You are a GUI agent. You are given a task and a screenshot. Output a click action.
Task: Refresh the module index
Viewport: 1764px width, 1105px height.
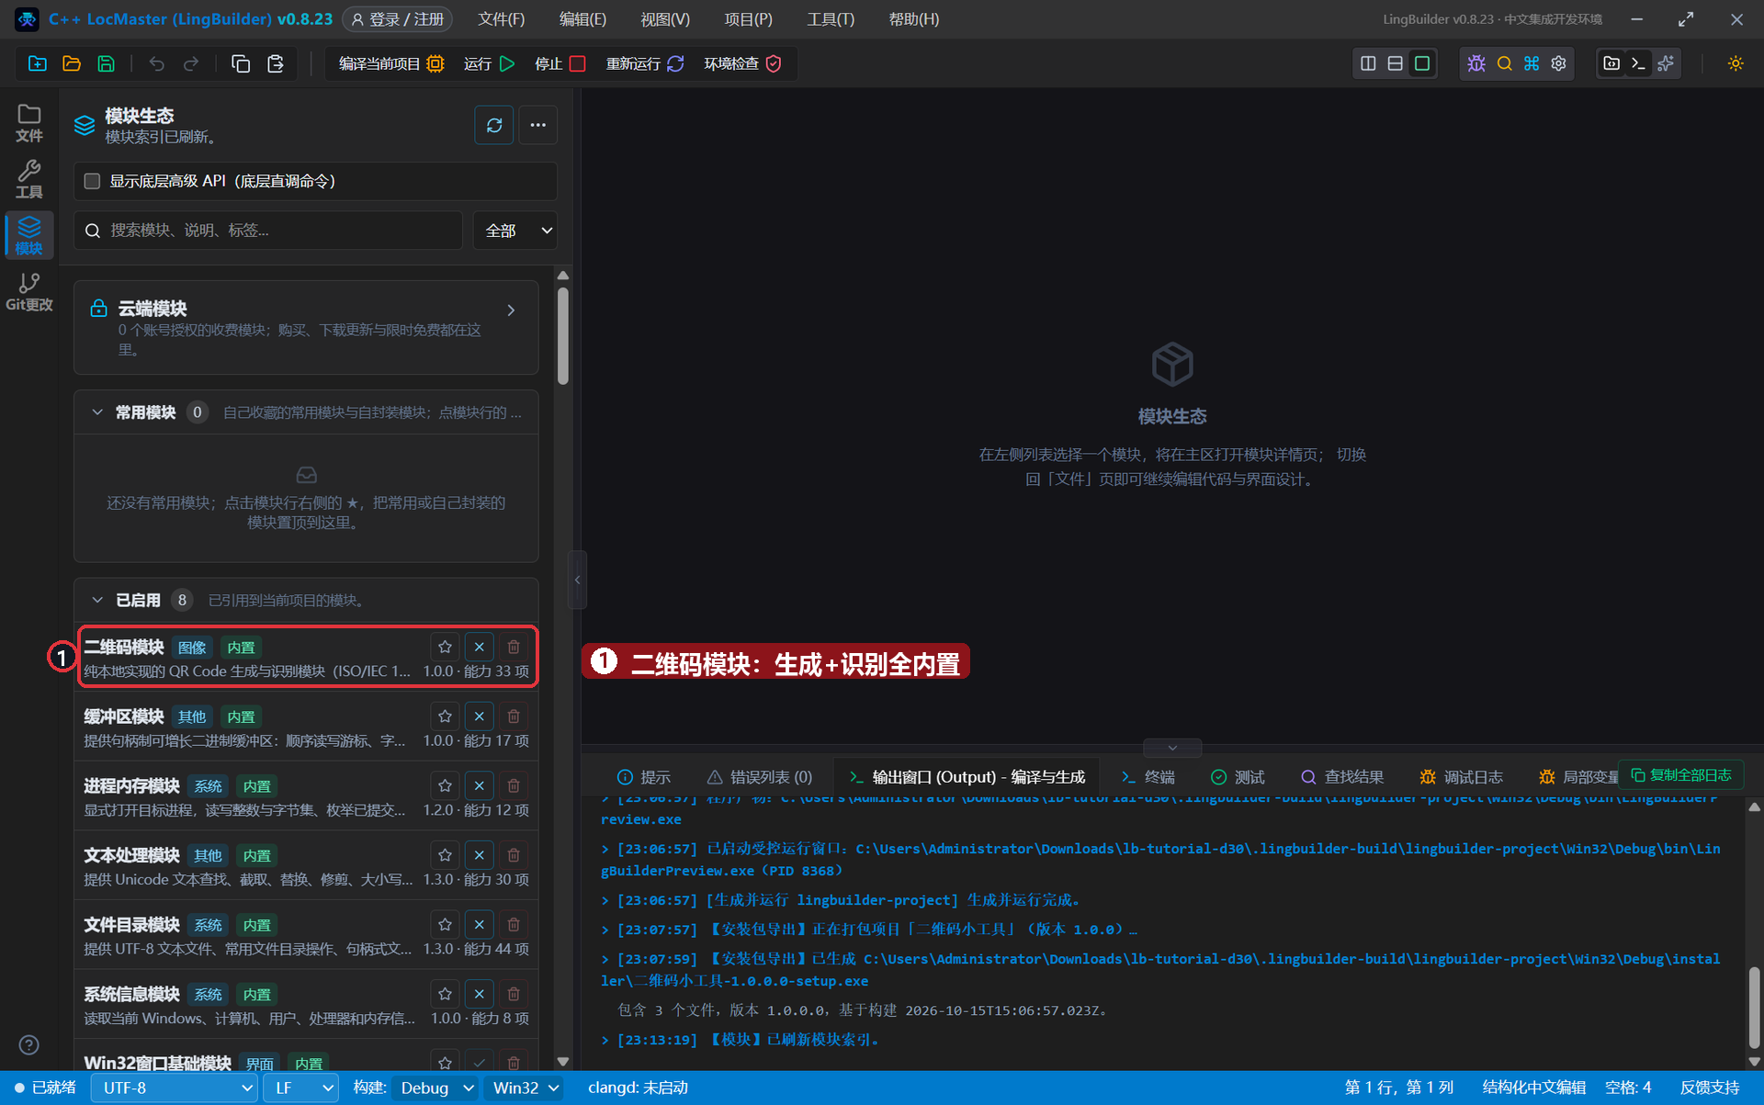pyautogui.click(x=494, y=125)
